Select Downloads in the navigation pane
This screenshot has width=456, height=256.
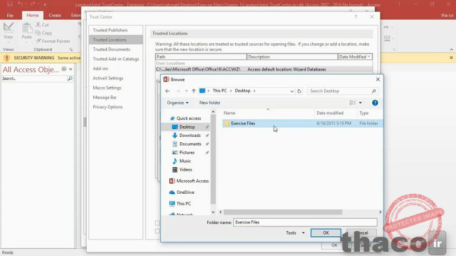pos(189,135)
